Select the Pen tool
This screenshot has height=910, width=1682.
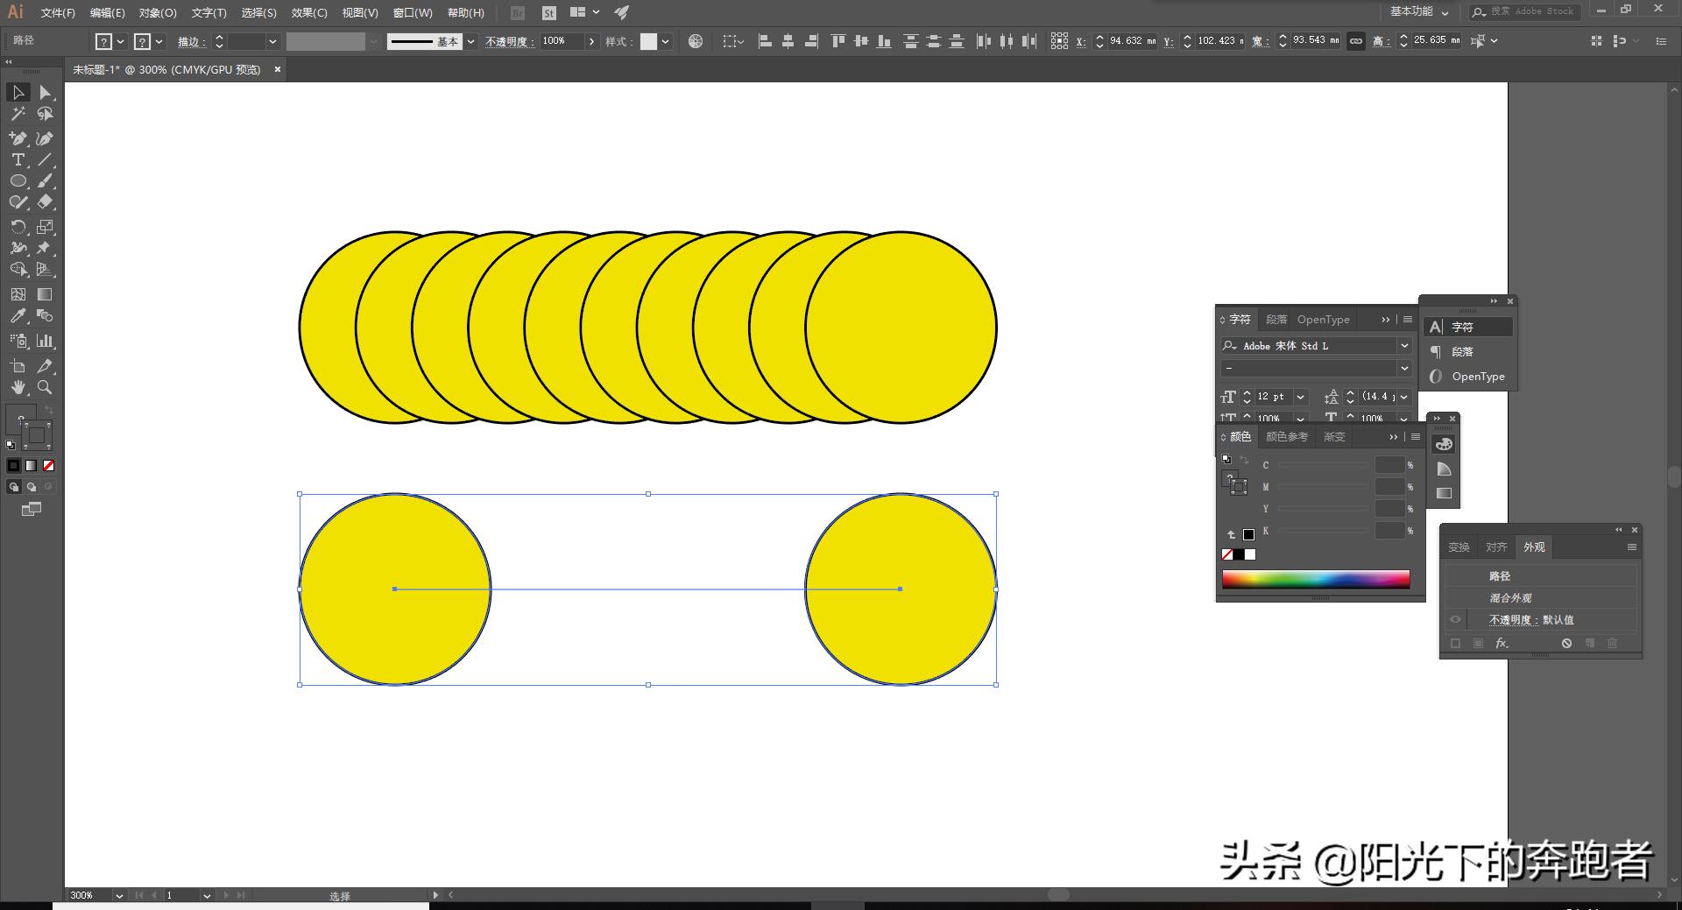click(18, 138)
